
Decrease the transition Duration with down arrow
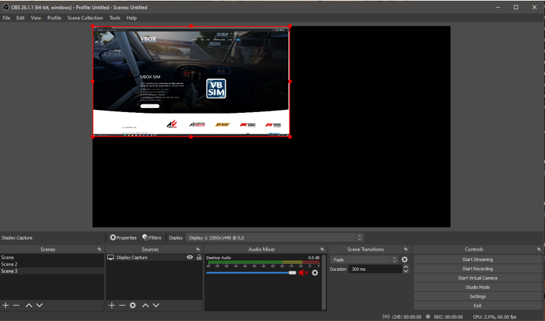point(406,271)
